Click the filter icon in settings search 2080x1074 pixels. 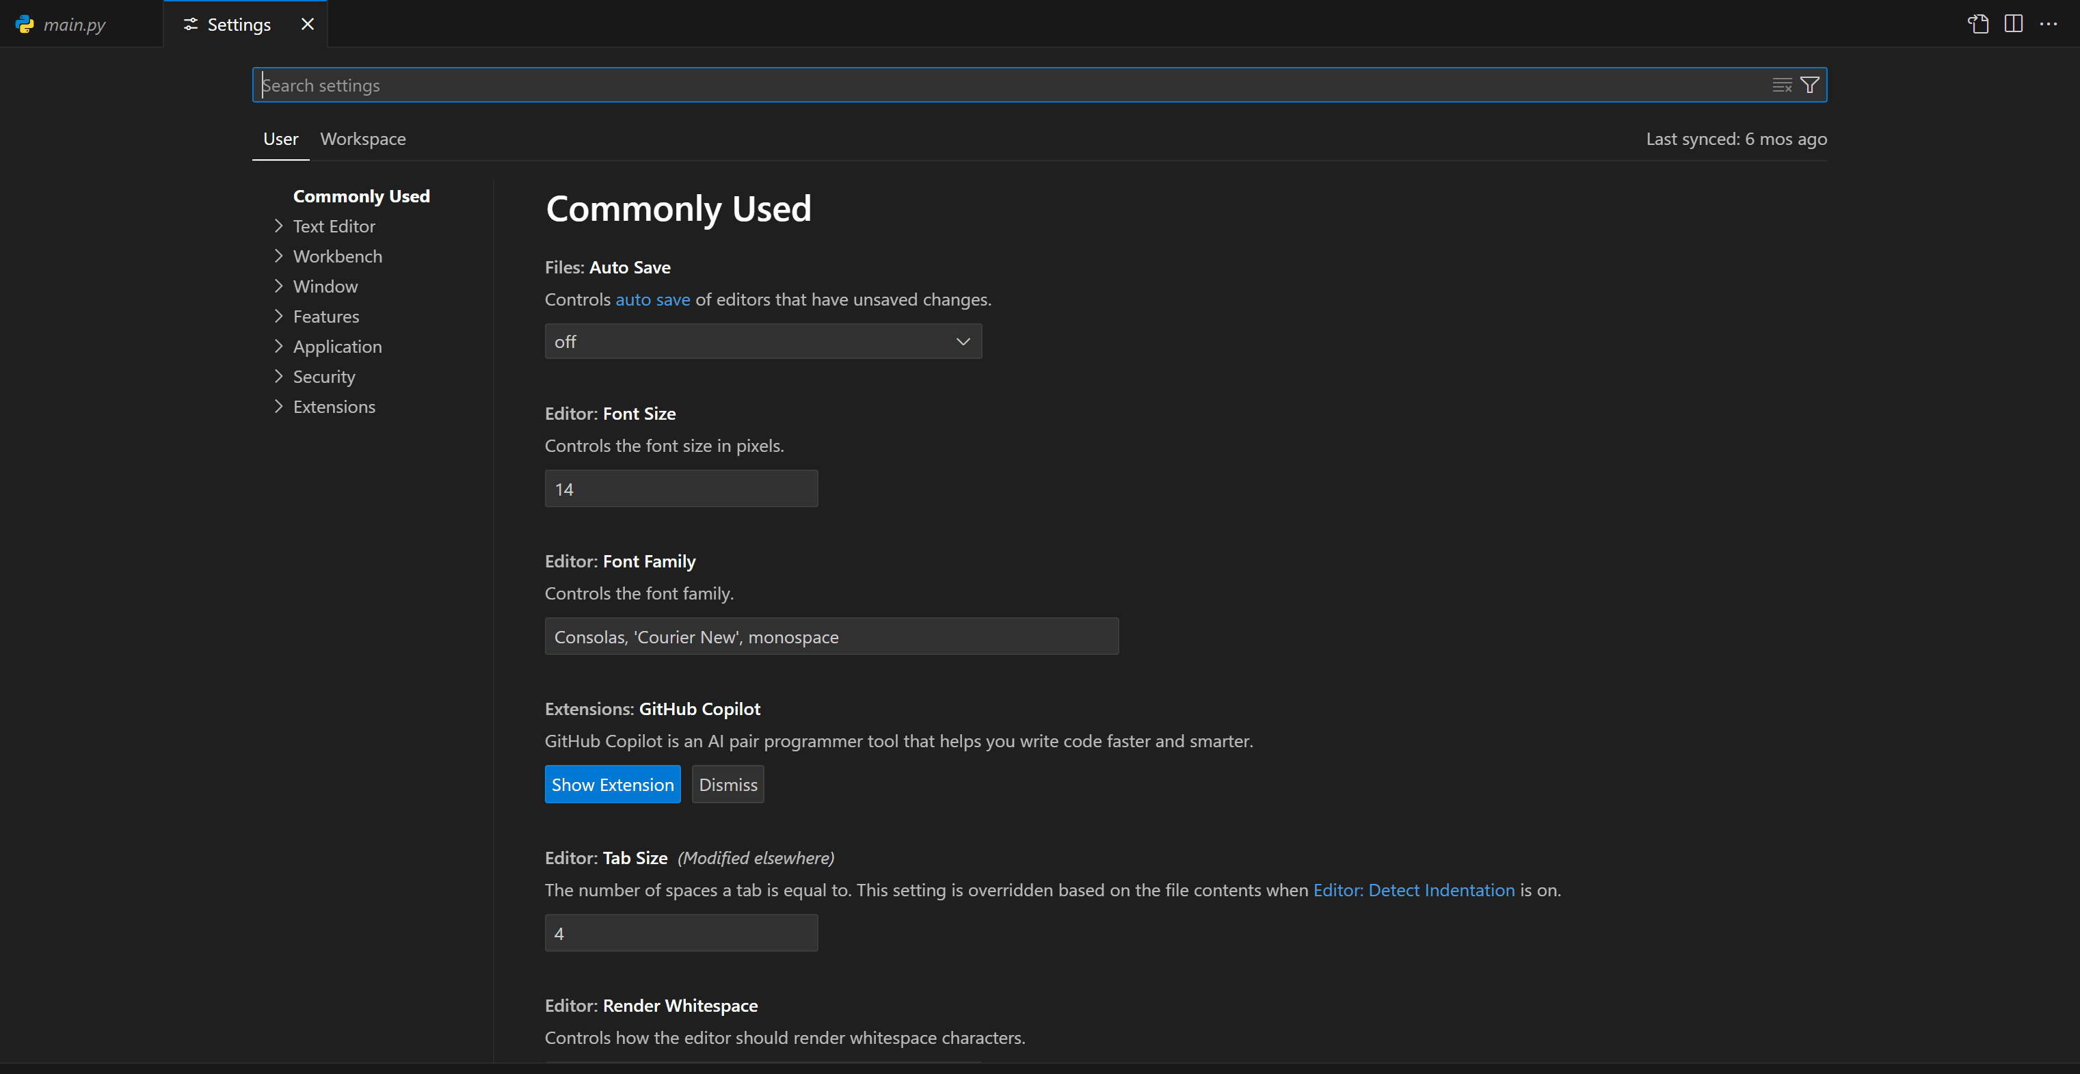coord(1809,84)
